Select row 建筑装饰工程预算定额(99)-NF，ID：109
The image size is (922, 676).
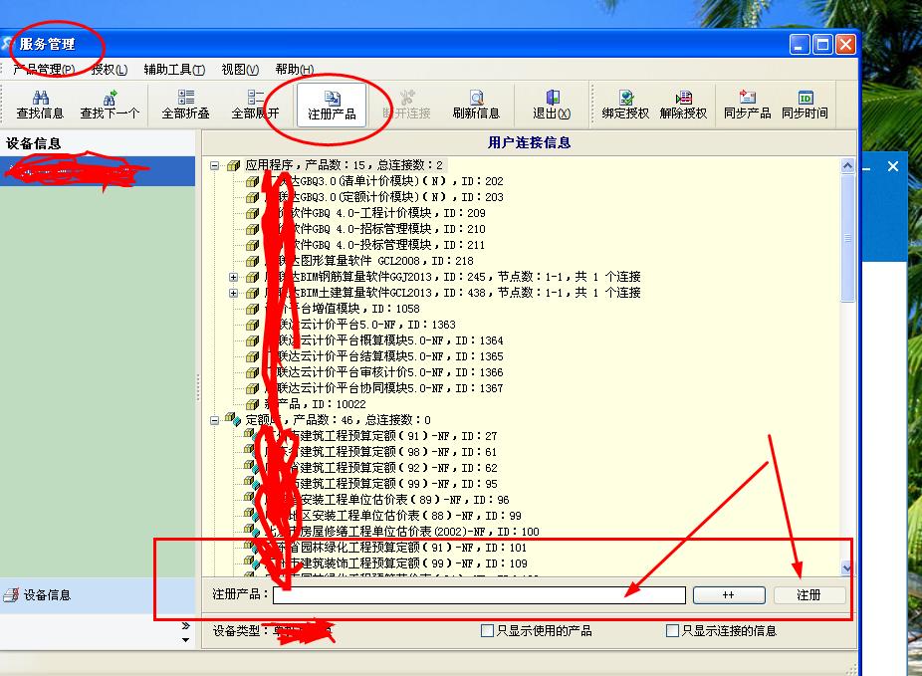click(x=395, y=563)
